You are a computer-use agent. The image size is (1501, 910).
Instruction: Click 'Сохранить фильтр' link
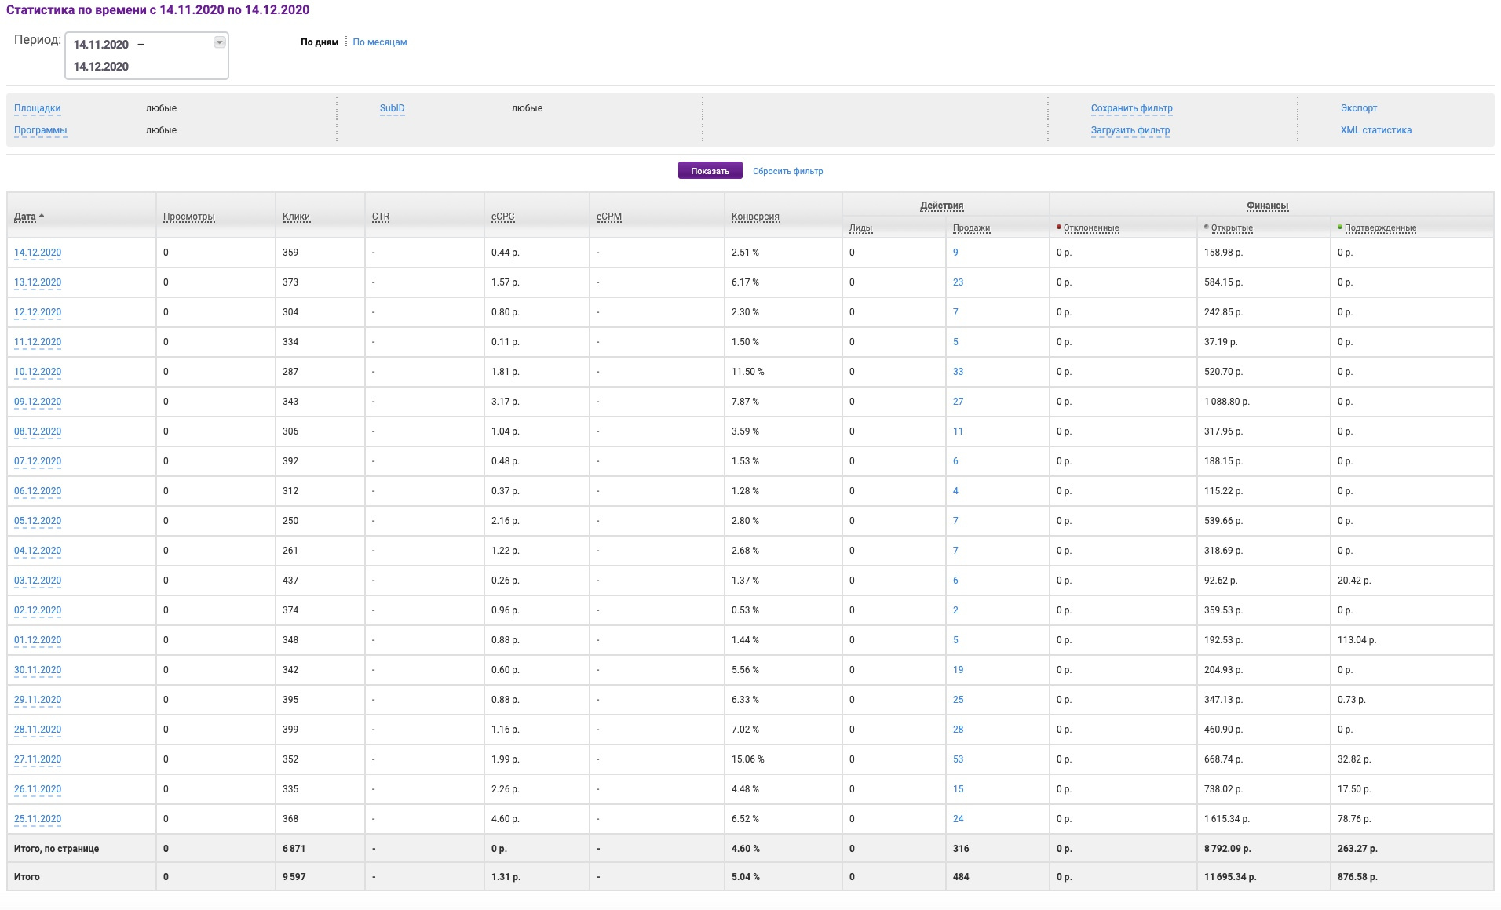(1132, 108)
